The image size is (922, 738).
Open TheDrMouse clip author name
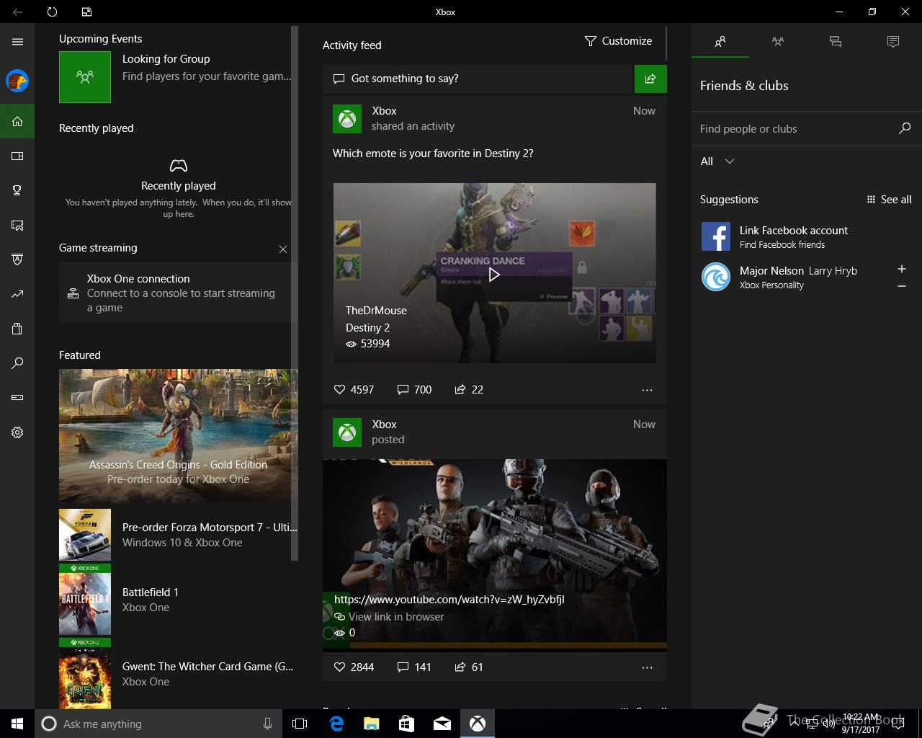[x=376, y=311]
